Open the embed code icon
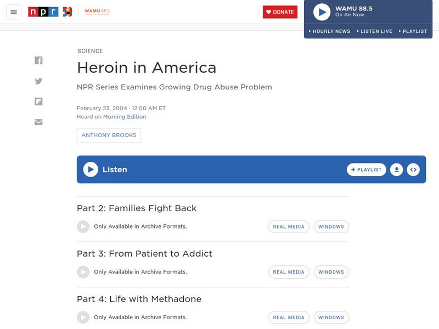 tap(414, 169)
